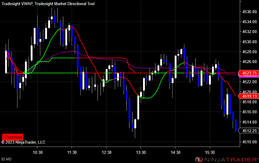Click the 10:30 time axis label
The height and width of the screenshot is (163, 259).
point(38,152)
